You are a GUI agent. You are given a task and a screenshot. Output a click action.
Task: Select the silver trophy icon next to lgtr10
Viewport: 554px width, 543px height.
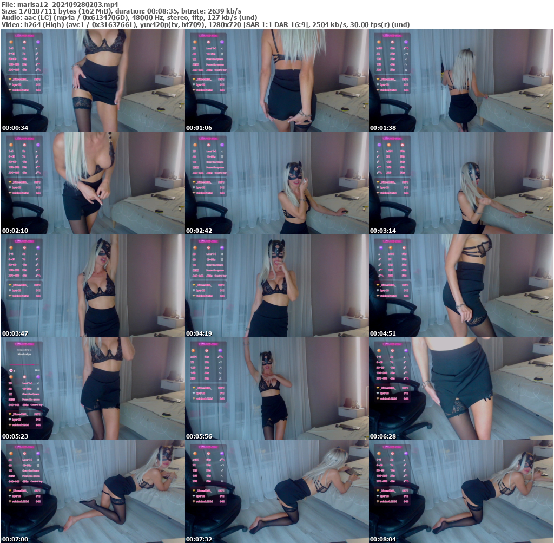10,84
